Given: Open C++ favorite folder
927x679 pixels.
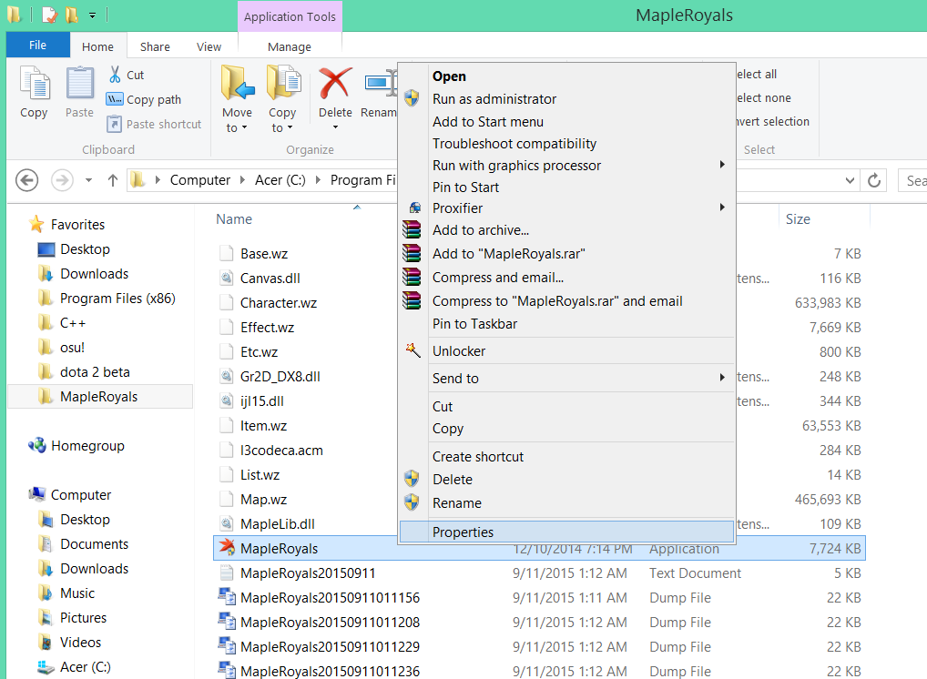Looking at the screenshot, I should point(62,322).
